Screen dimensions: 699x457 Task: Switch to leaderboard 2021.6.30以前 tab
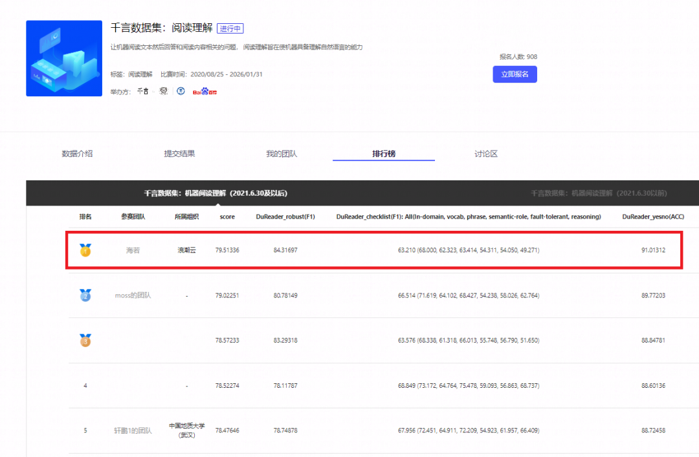(599, 193)
